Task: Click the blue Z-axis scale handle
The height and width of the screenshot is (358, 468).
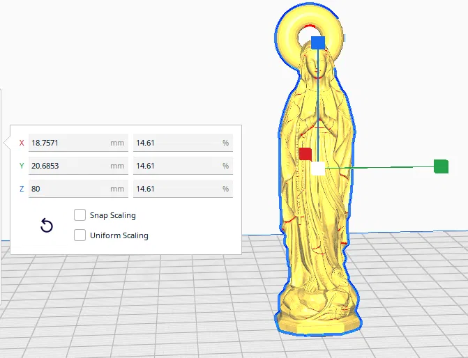Action: click(318, 42)
